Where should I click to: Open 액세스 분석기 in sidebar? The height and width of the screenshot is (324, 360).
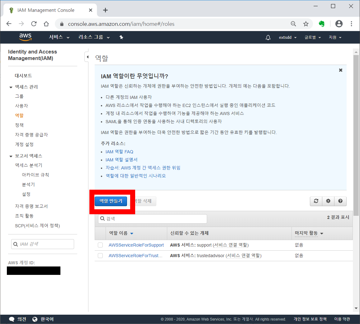pyautogui.click(x=29, y=165)
